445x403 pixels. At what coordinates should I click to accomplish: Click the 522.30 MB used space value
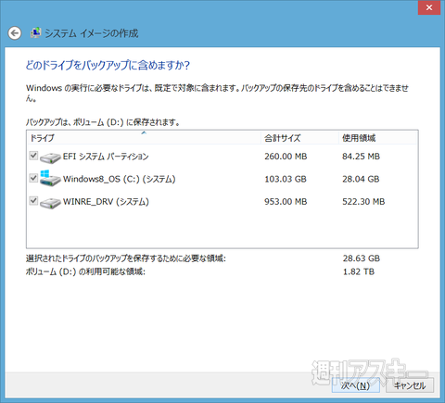coord(363,202)
